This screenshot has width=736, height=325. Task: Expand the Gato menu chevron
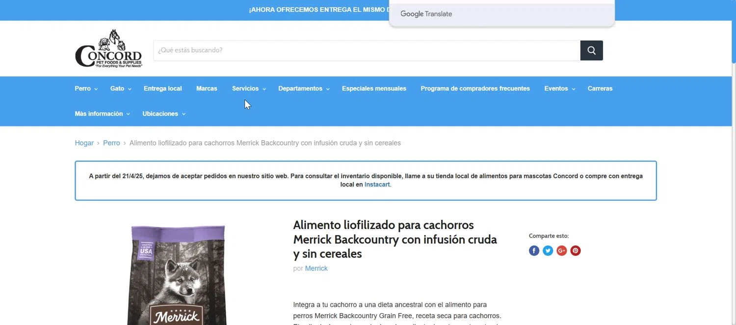coord(130,89)
